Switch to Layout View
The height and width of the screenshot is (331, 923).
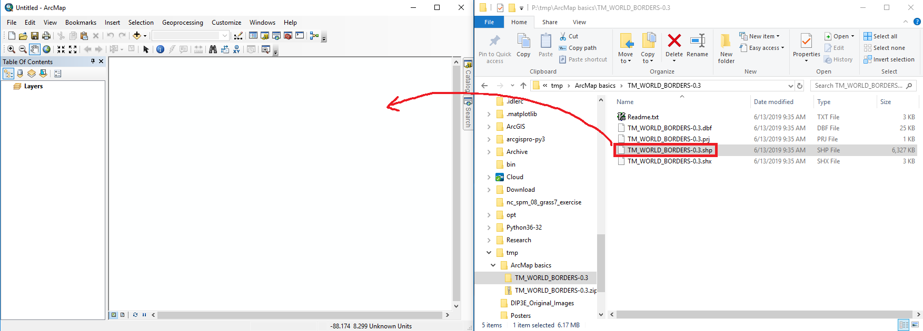tap(122, 315)
